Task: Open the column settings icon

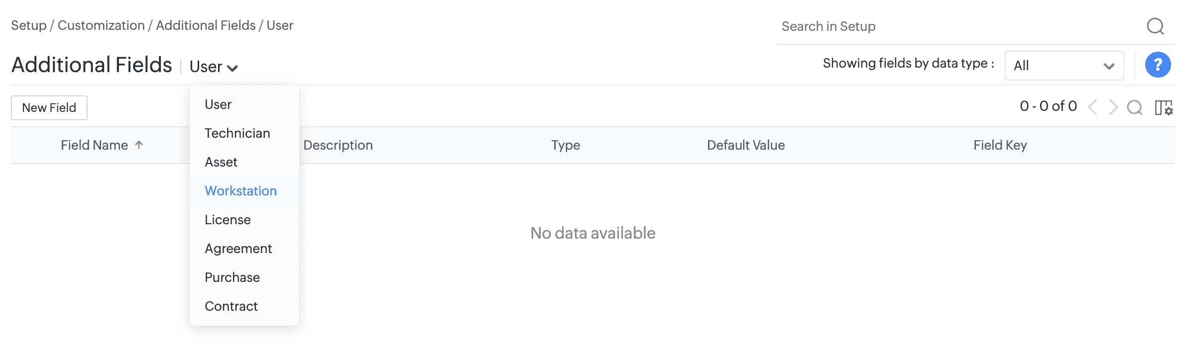Action: click(x=1164, y=107)
